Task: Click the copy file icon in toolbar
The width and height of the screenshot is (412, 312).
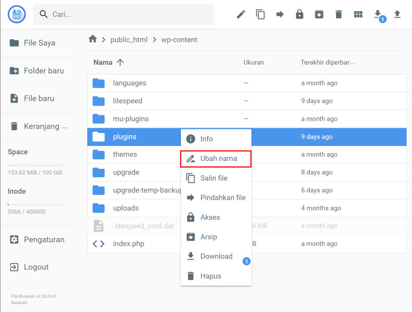Action: (260, 14)
